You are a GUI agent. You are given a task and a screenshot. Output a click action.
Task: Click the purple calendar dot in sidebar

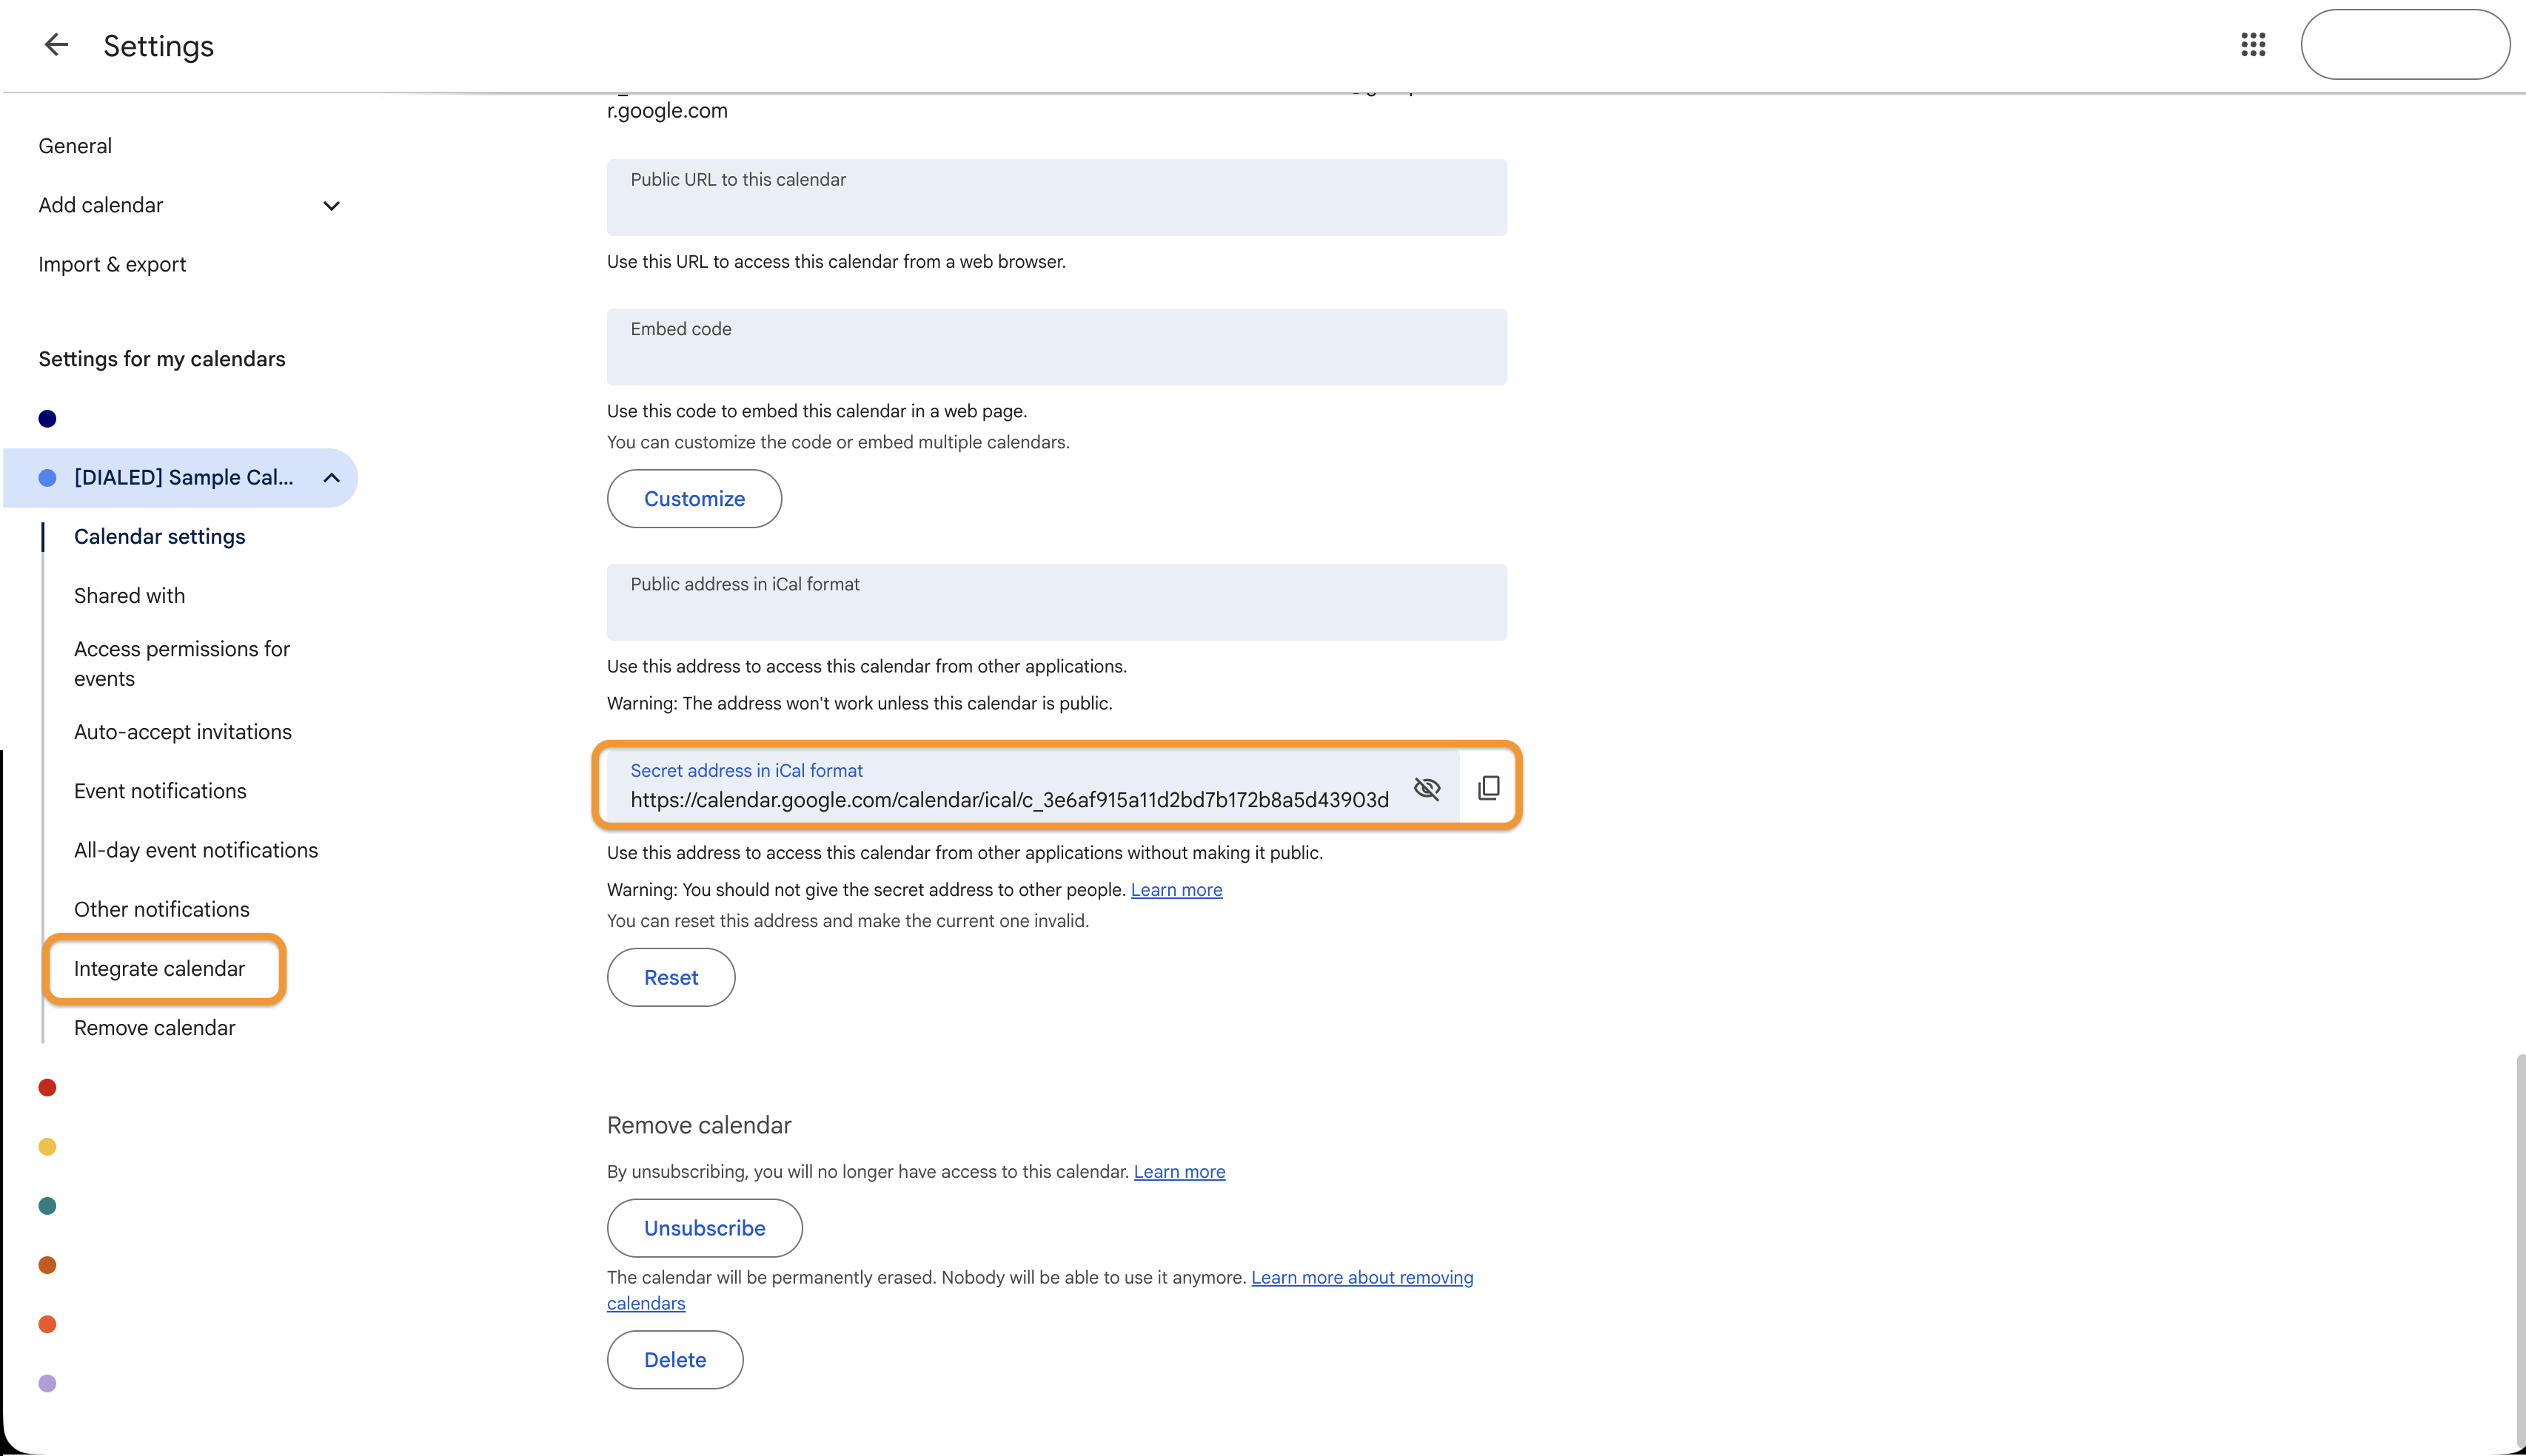(47, 1382)
